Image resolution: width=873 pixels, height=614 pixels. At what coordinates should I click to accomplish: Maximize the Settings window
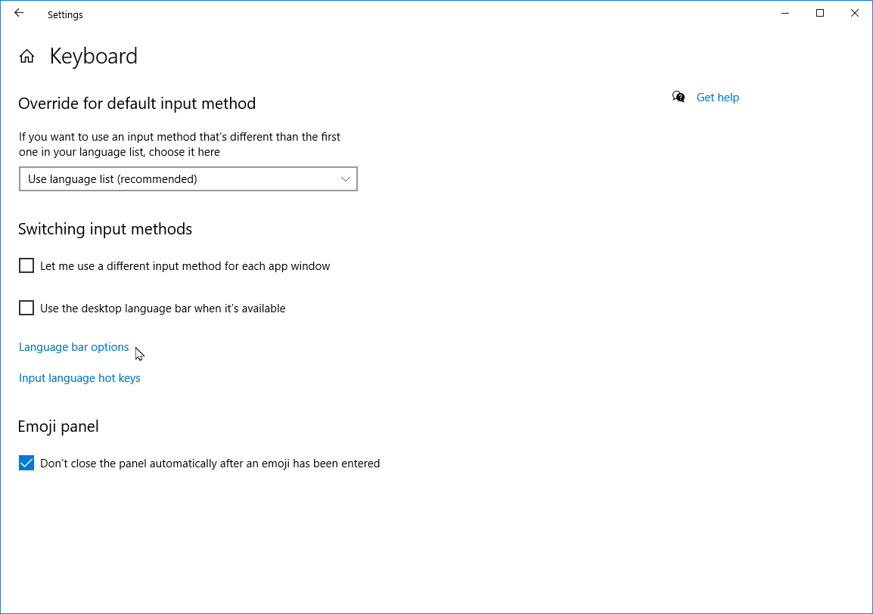(820, 14)
